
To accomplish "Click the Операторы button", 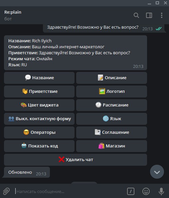I will 39,132.
